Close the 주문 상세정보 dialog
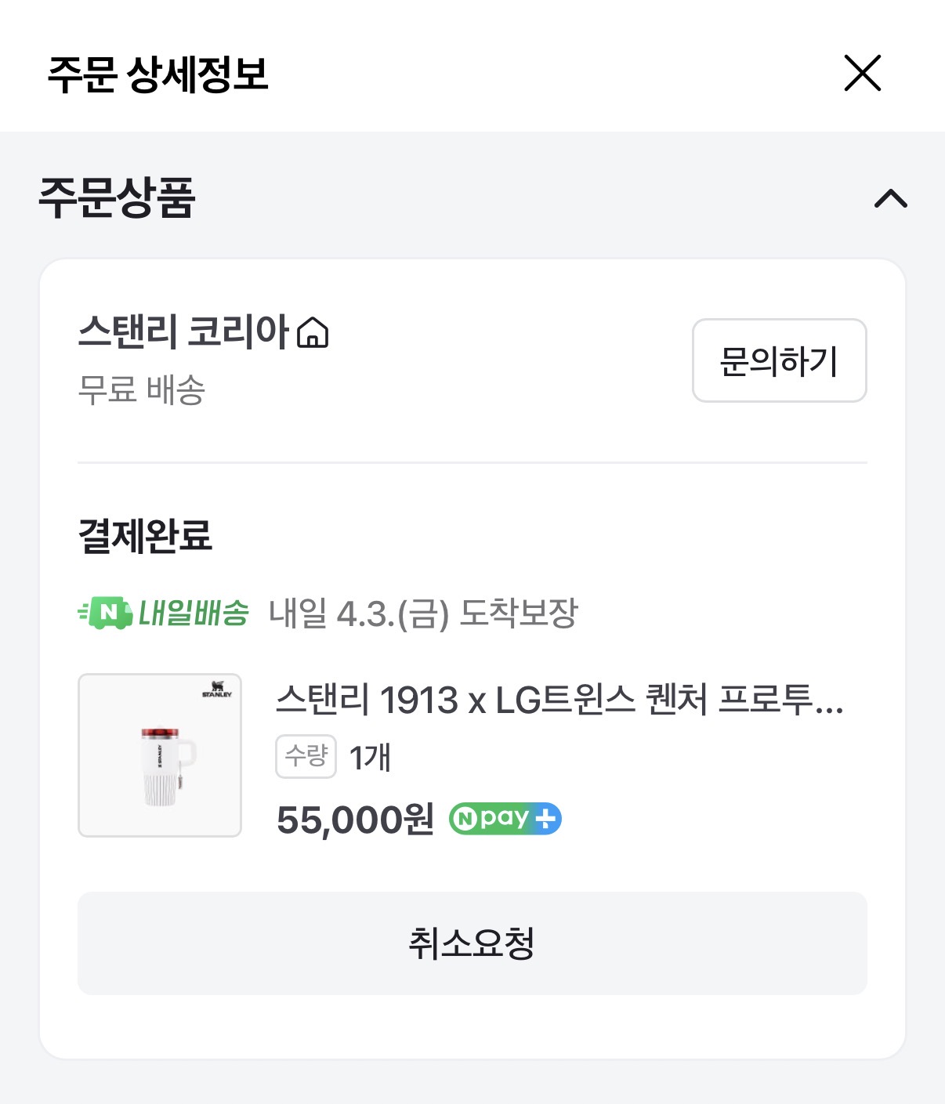 click(862, 73)
